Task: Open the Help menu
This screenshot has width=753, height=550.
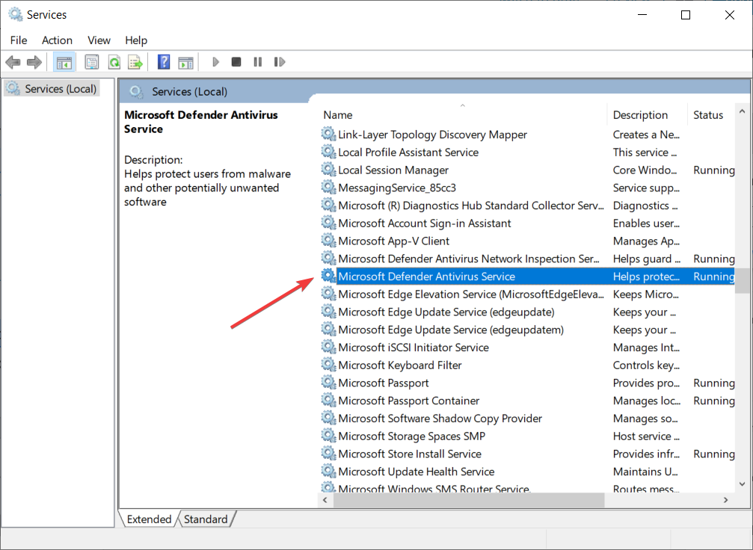Action: [x=136, y=40]
